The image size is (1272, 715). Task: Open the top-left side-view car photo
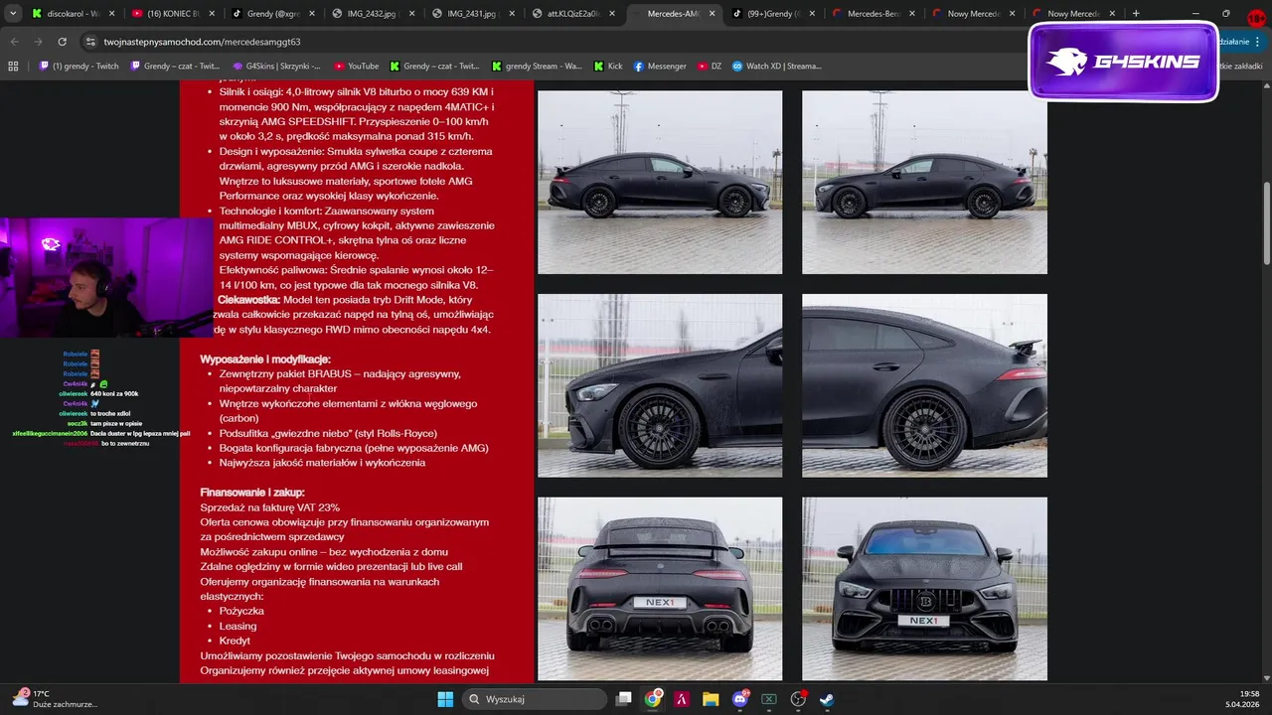pos(660,183)
